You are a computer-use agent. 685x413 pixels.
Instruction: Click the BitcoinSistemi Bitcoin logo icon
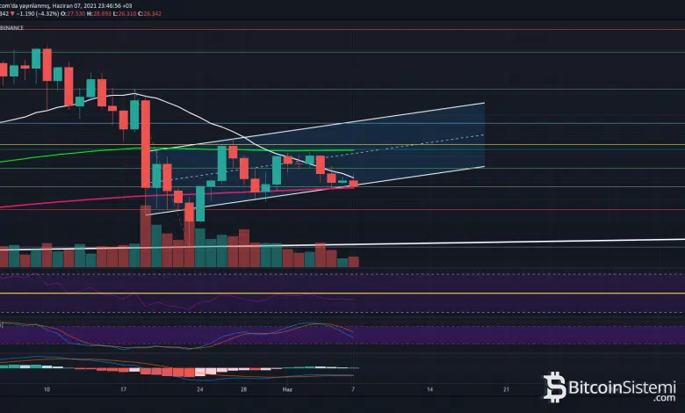coord(555,387)
